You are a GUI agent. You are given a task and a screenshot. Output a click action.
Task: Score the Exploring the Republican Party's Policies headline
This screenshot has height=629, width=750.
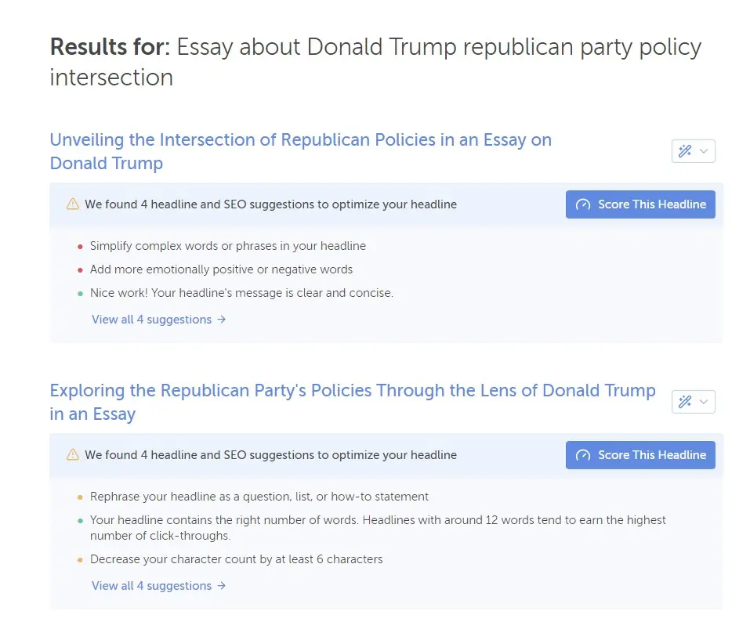pos(640,455)
